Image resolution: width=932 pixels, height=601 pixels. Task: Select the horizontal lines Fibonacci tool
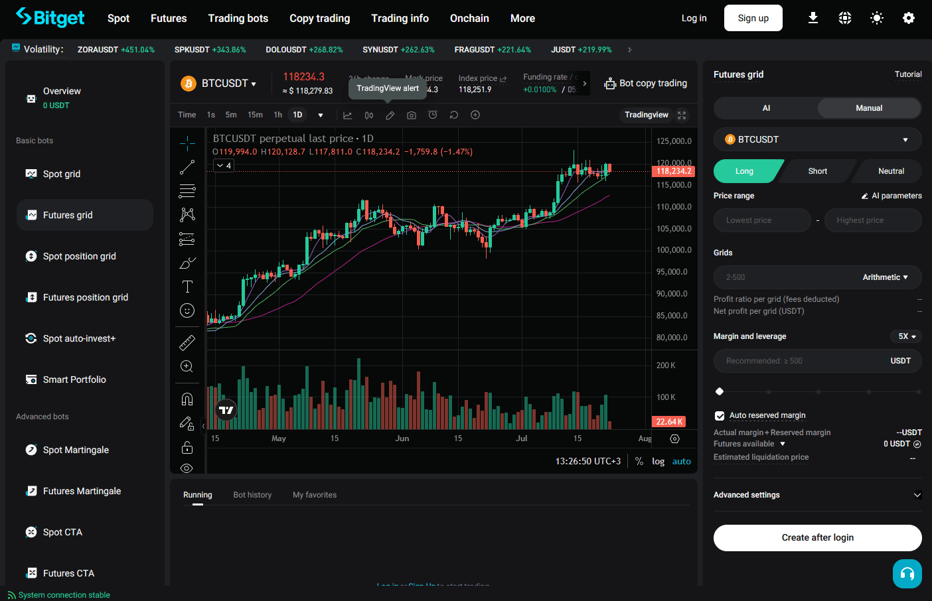(x=187, y=191)
